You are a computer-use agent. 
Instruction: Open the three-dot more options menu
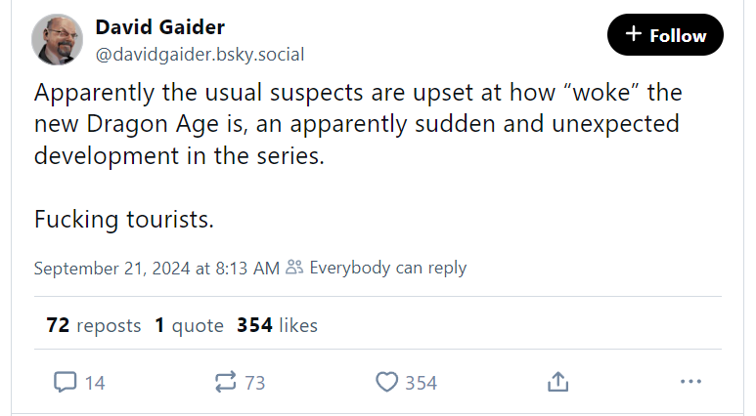click(690, 382)
